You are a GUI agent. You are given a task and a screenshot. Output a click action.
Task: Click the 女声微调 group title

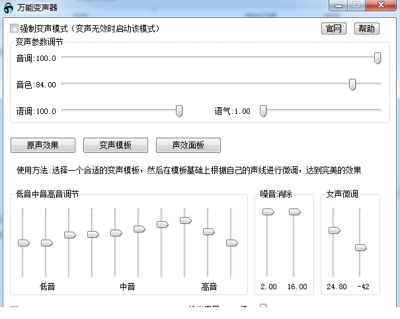tap(342, 194)
